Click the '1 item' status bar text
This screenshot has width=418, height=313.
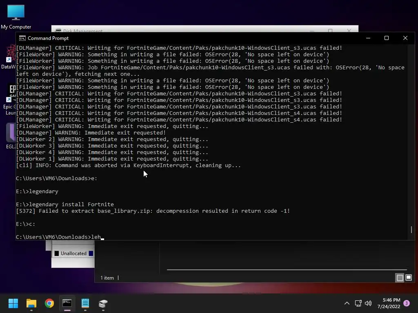click(107, 278)
